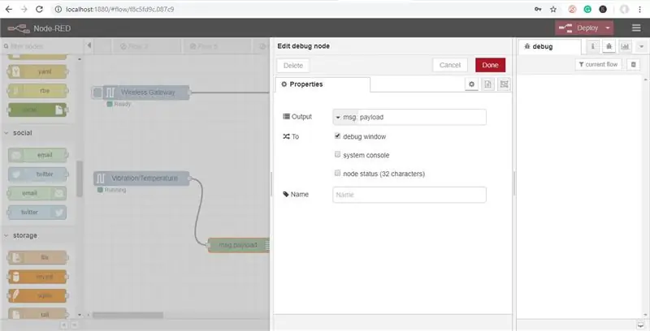Enable the system console checkbox
The image size is (650, 331).
point(337,154)
